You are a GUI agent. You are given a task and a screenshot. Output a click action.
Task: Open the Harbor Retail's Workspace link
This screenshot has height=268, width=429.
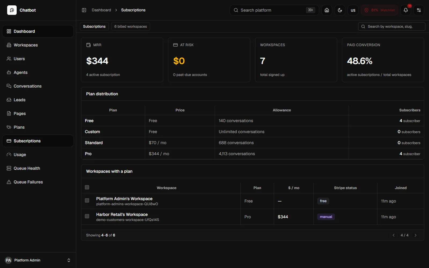[122, 214]
